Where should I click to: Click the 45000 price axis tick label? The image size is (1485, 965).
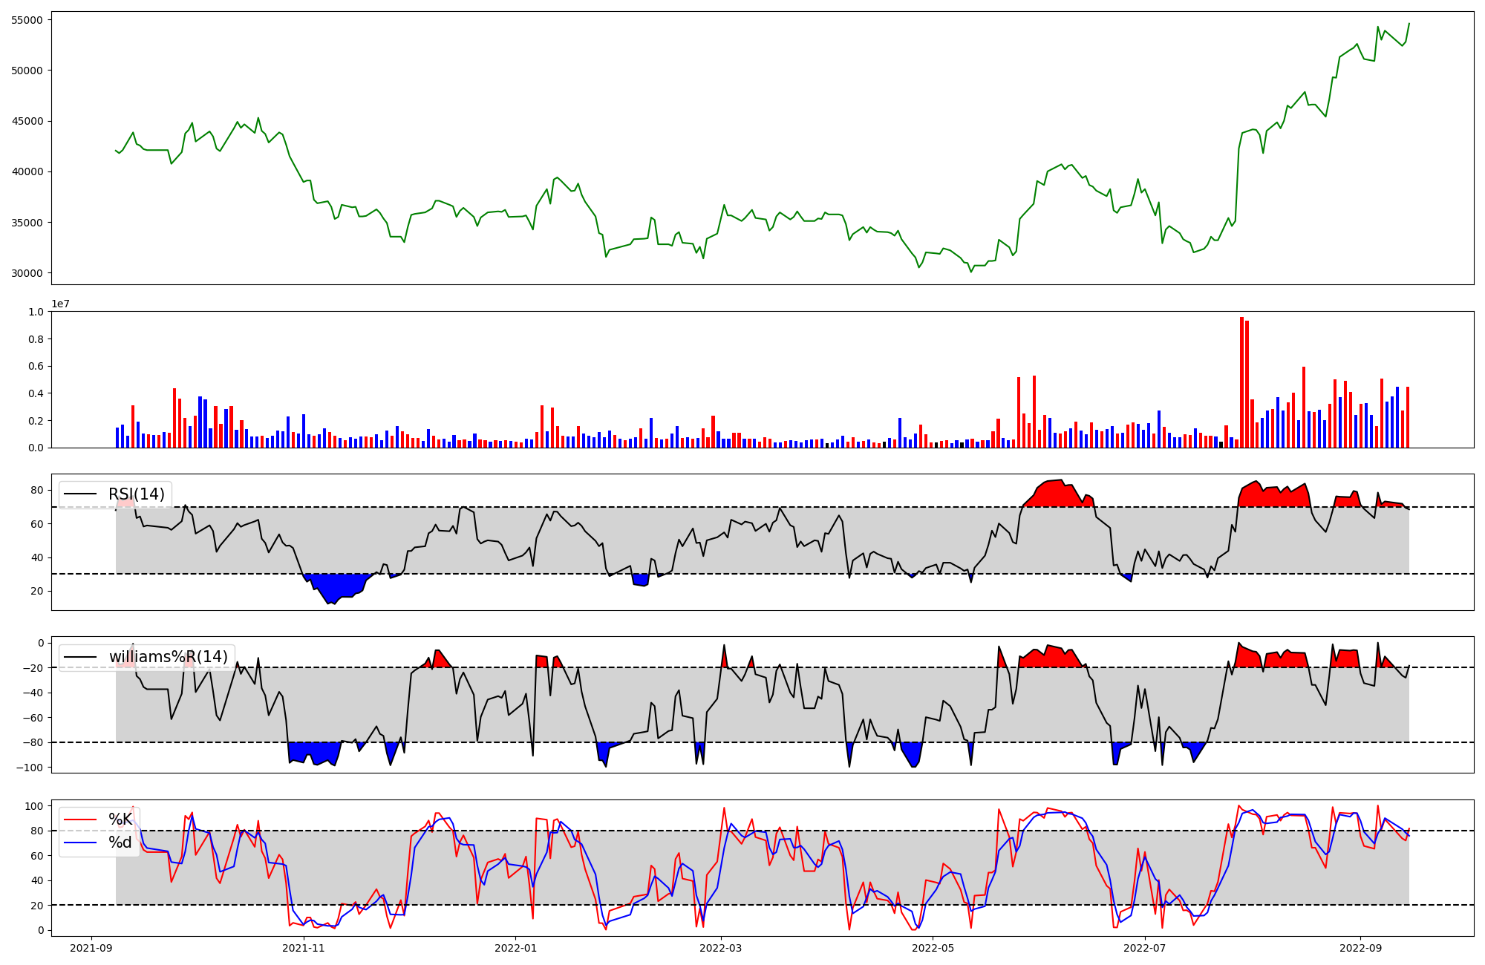[27, 121]
